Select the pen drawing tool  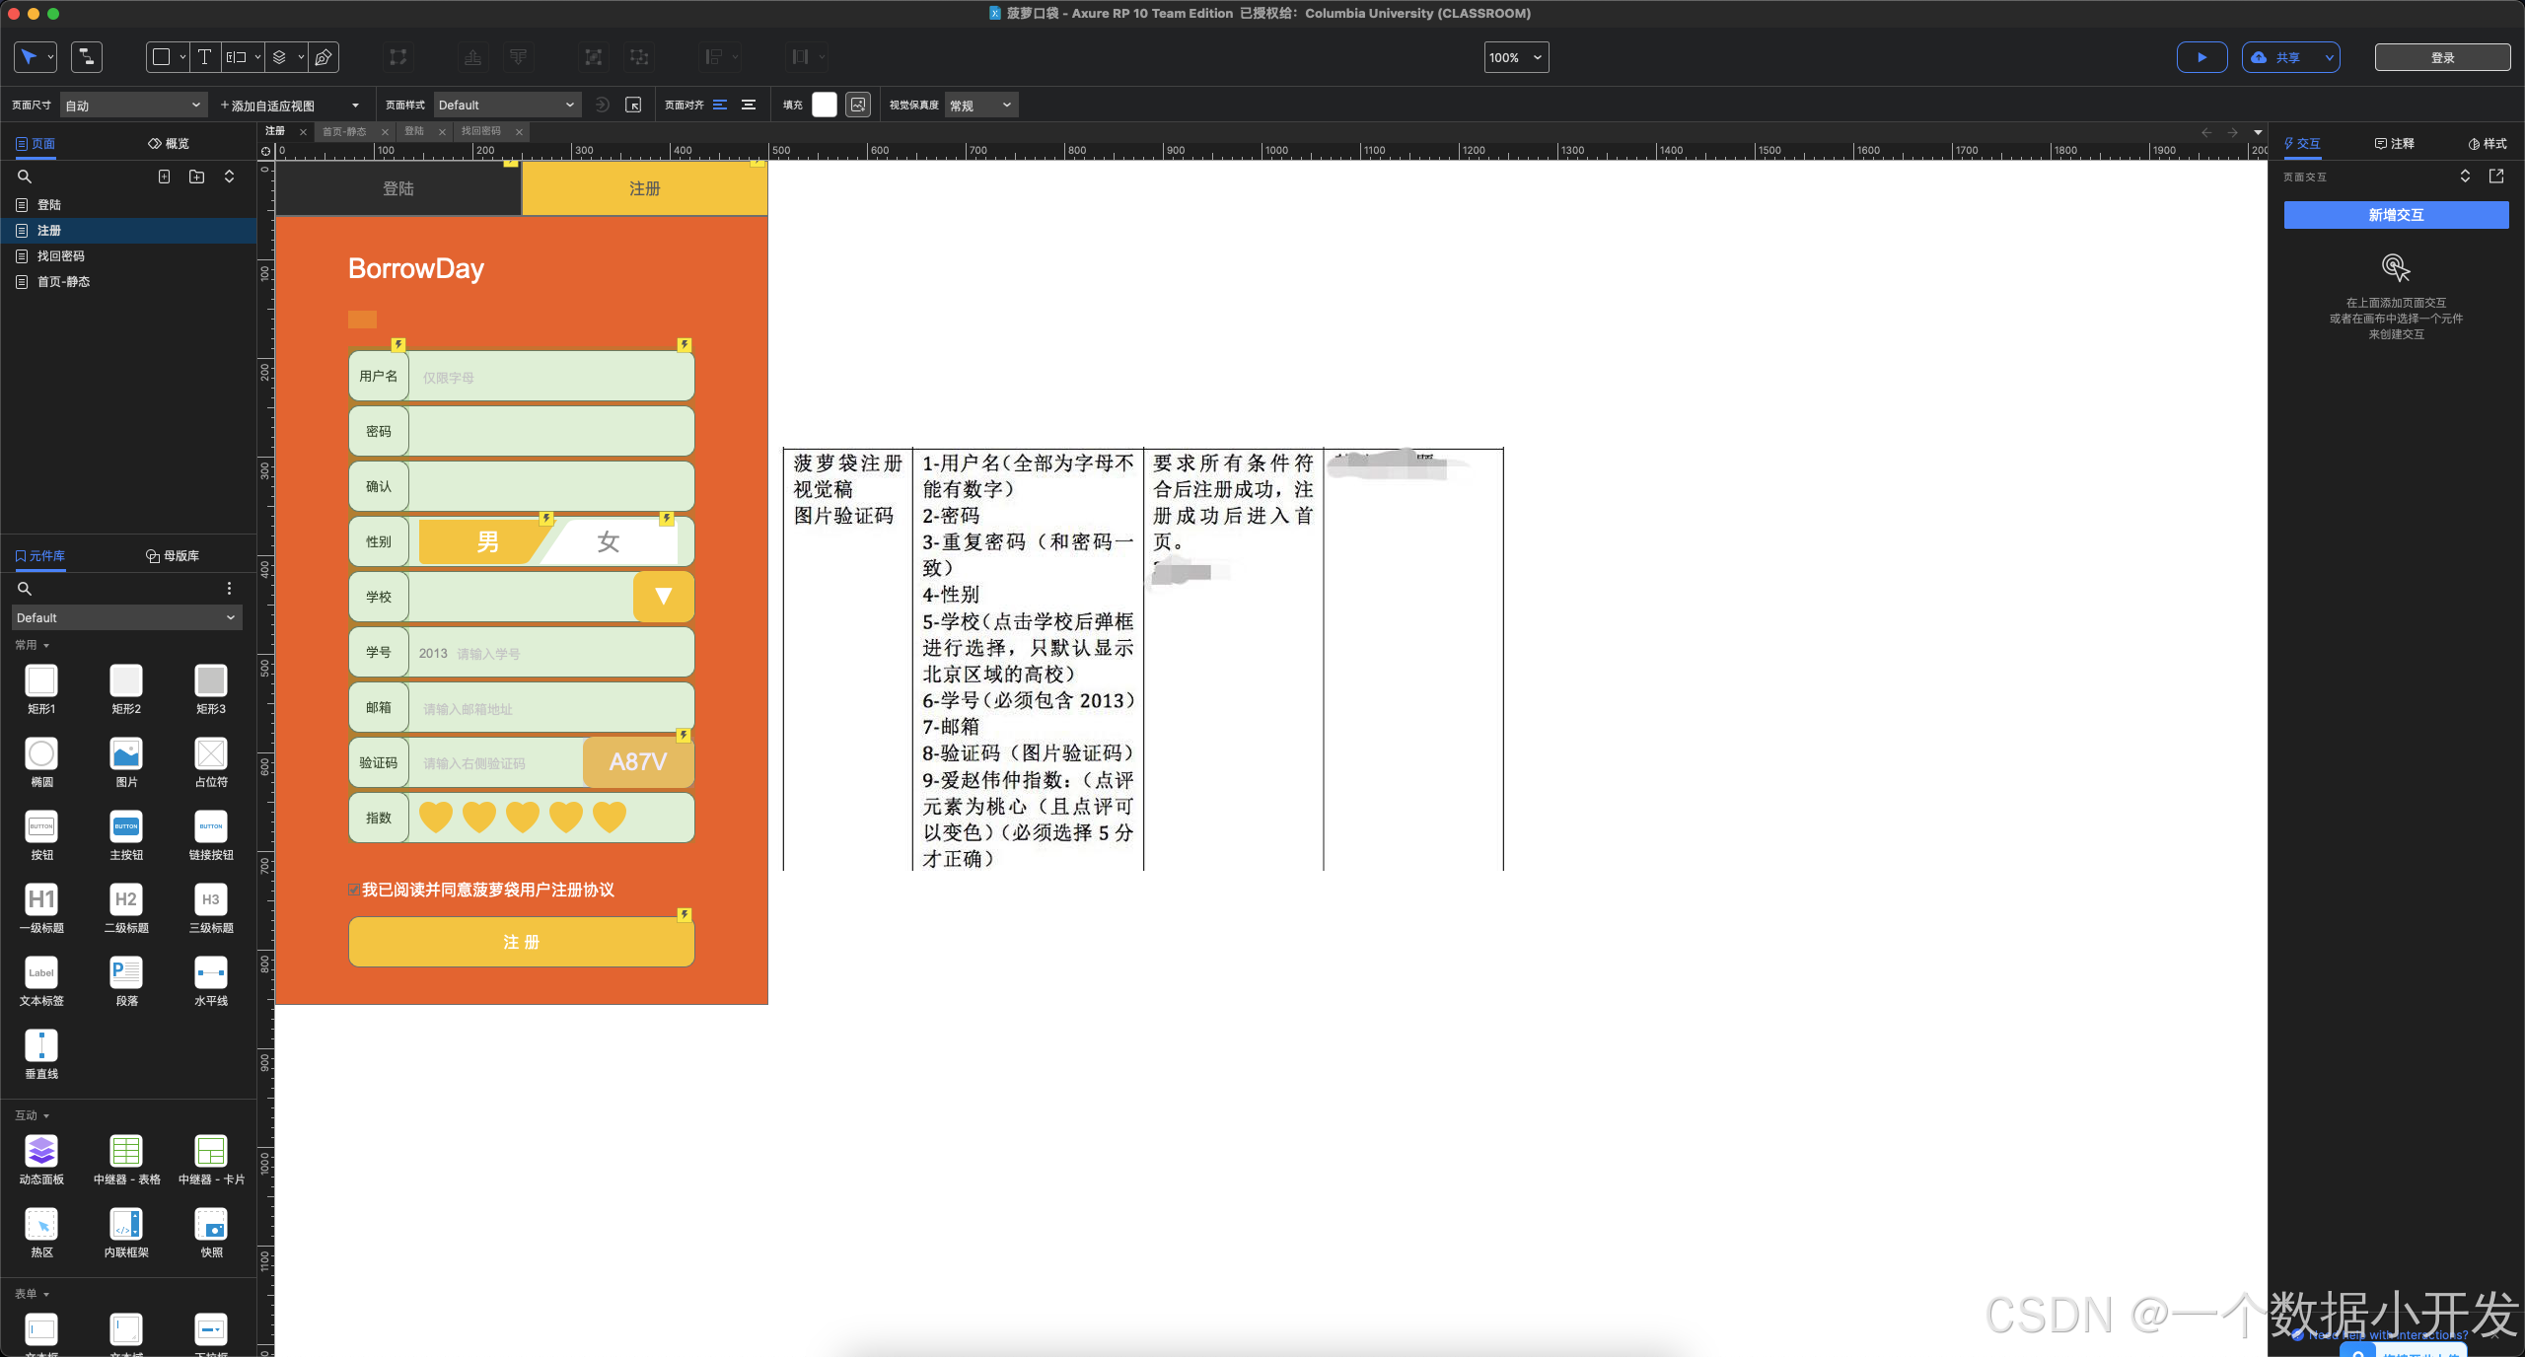(x=324, y=57)
